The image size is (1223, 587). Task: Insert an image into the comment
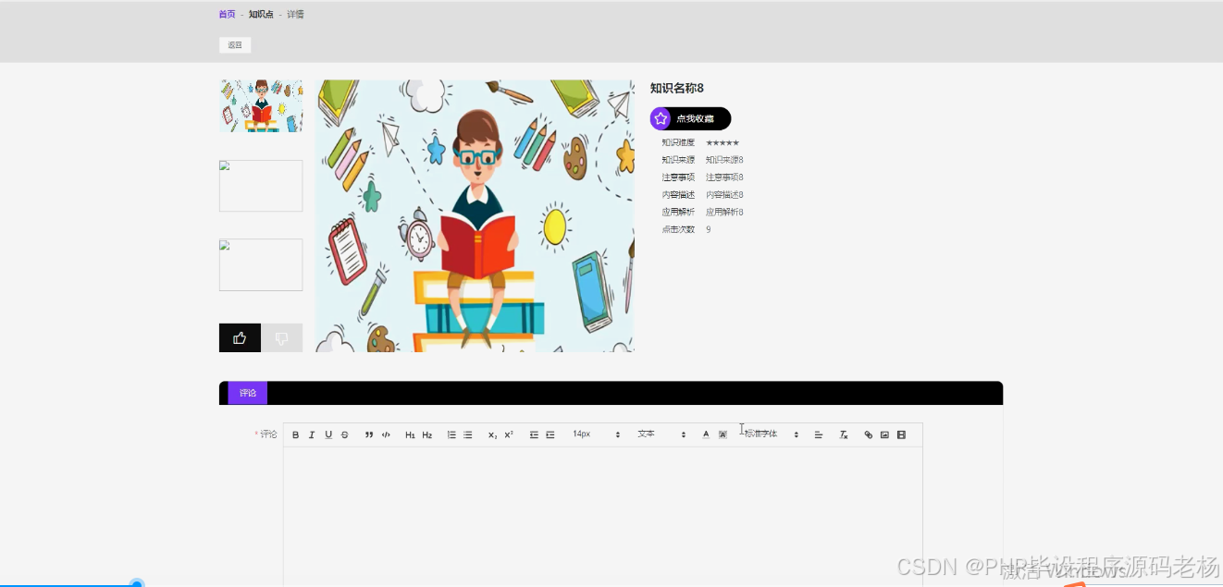click(x=884, y=434)
